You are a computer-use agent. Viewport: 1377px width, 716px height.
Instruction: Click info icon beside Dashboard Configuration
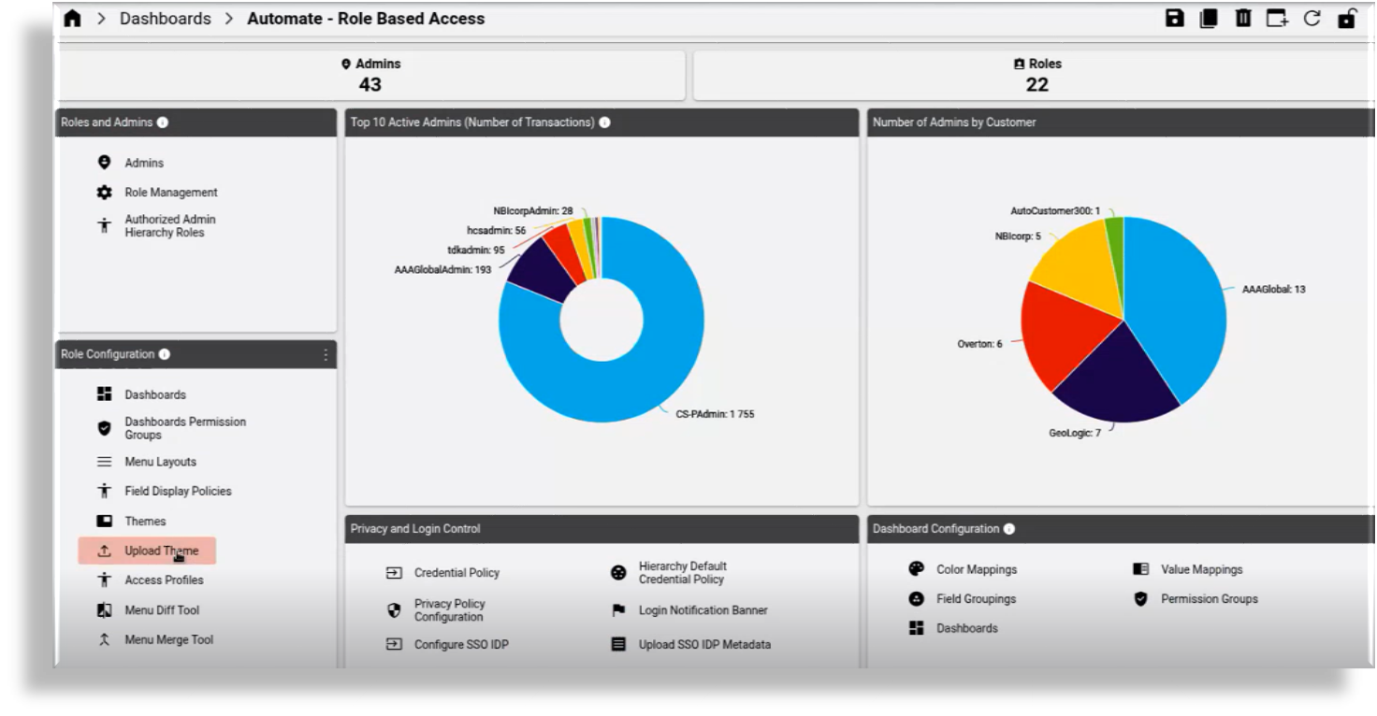pyautogui.click(x=1009, y=529)
